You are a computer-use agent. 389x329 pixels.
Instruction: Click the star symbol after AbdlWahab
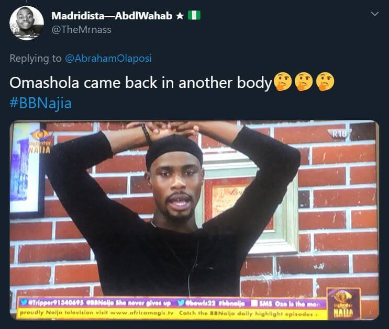(180, 16)
